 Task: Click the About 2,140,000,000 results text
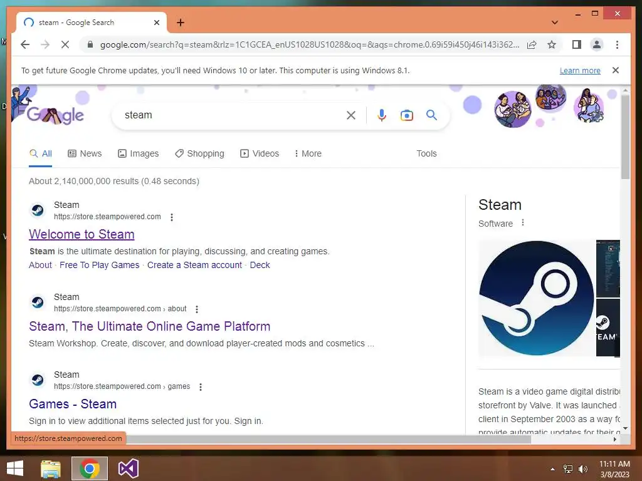coord(114,181)
